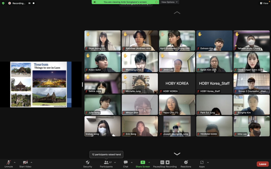Select Skye Joung's video tile
Screen dimensions: 271x169
[x=102, y=41]
